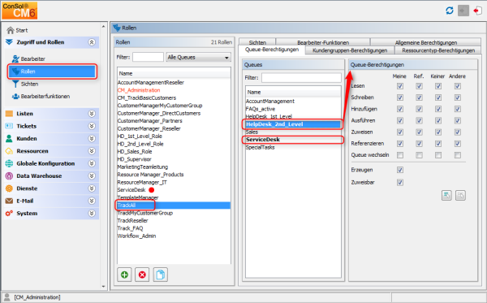Click the Ressourcen section icon
This screenshot has height=303, width=487.
pos(9,151)
